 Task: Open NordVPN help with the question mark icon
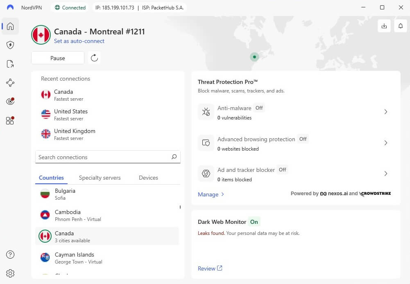[10, 254]
